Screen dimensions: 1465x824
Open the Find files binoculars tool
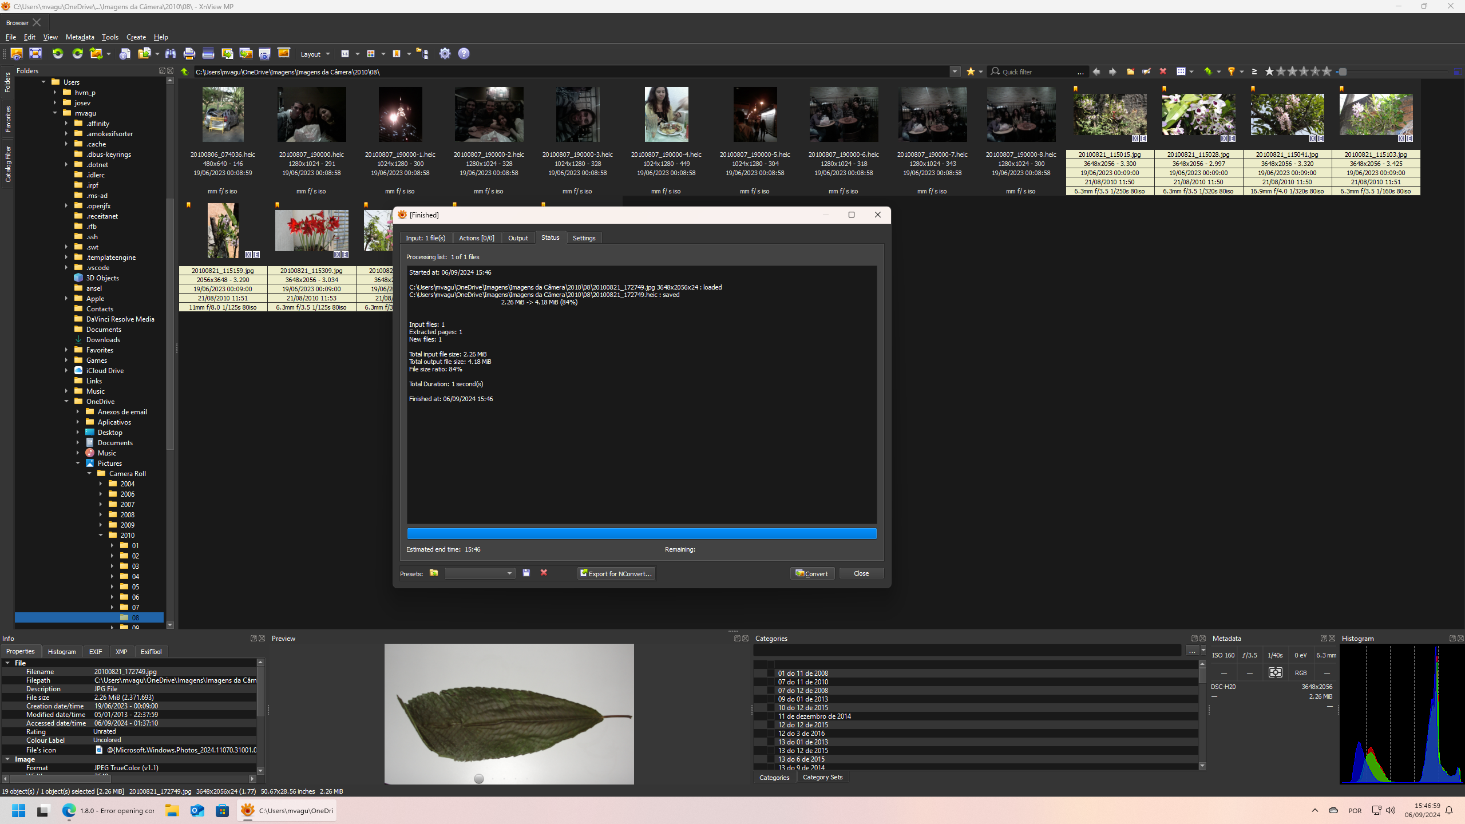171,54
